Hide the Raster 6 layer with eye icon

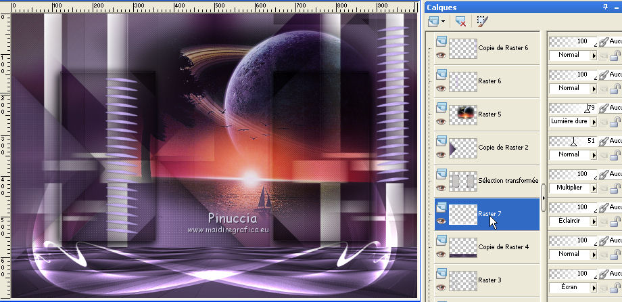coord(441,89)
